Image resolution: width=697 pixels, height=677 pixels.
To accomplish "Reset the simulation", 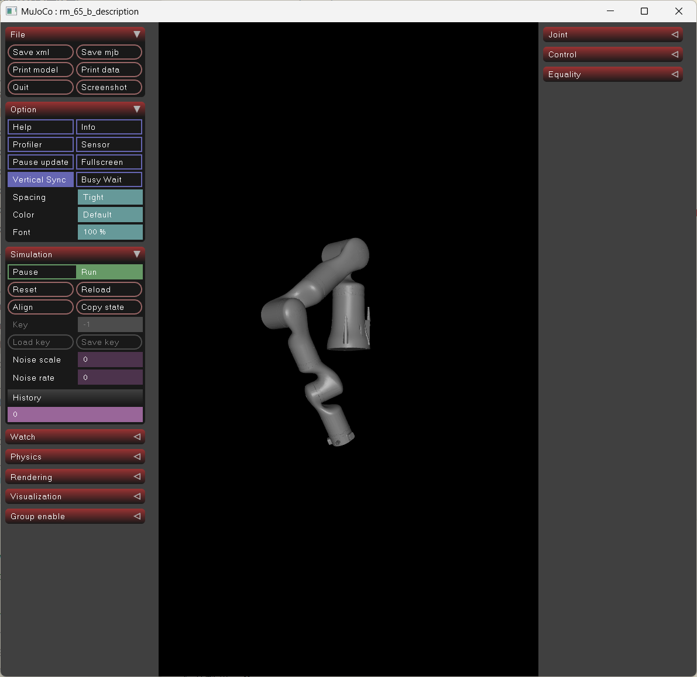I will [x=40, y=289].
